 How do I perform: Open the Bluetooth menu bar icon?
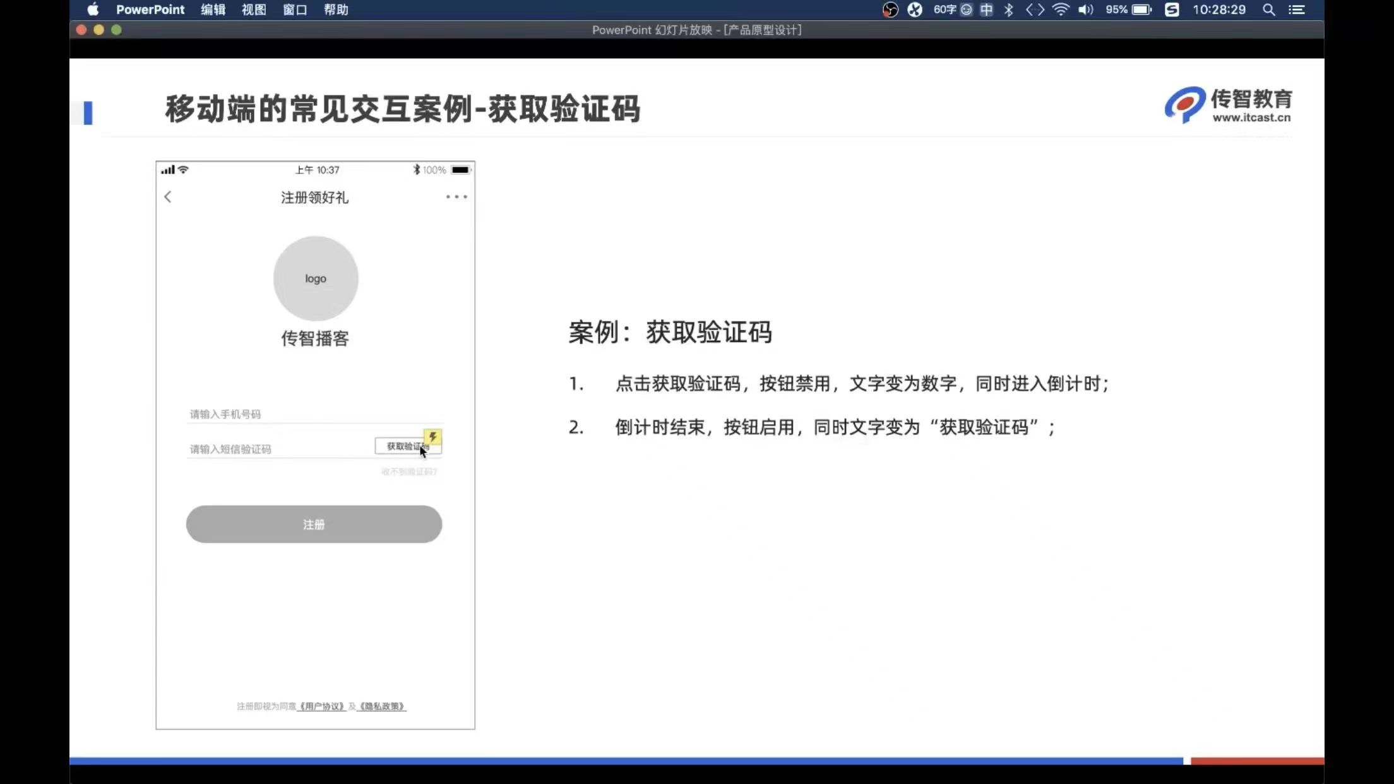pos(1009,9)
